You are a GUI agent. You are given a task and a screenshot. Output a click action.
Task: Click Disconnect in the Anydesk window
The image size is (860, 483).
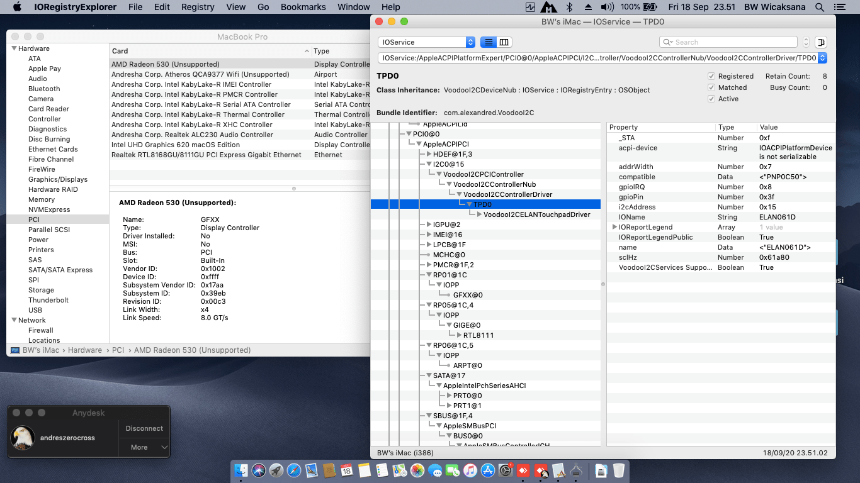[x=144, y=428]
